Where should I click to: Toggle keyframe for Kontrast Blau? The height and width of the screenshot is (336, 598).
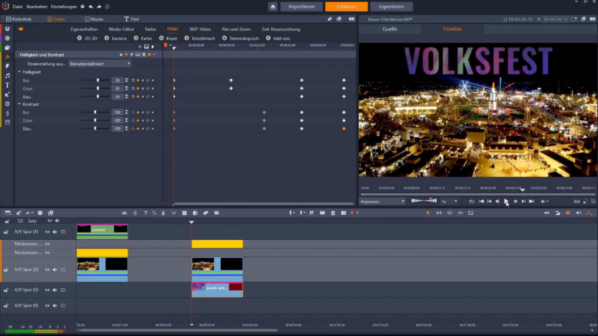pyautogui.click(x=138, y=128)
